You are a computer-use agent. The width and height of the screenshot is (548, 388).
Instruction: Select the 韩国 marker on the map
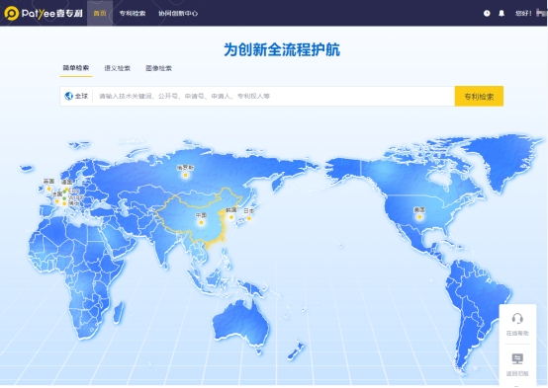(231, 217)
